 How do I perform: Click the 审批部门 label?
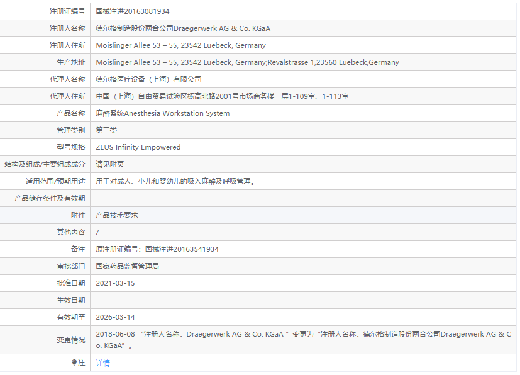[x=71, y=267]
